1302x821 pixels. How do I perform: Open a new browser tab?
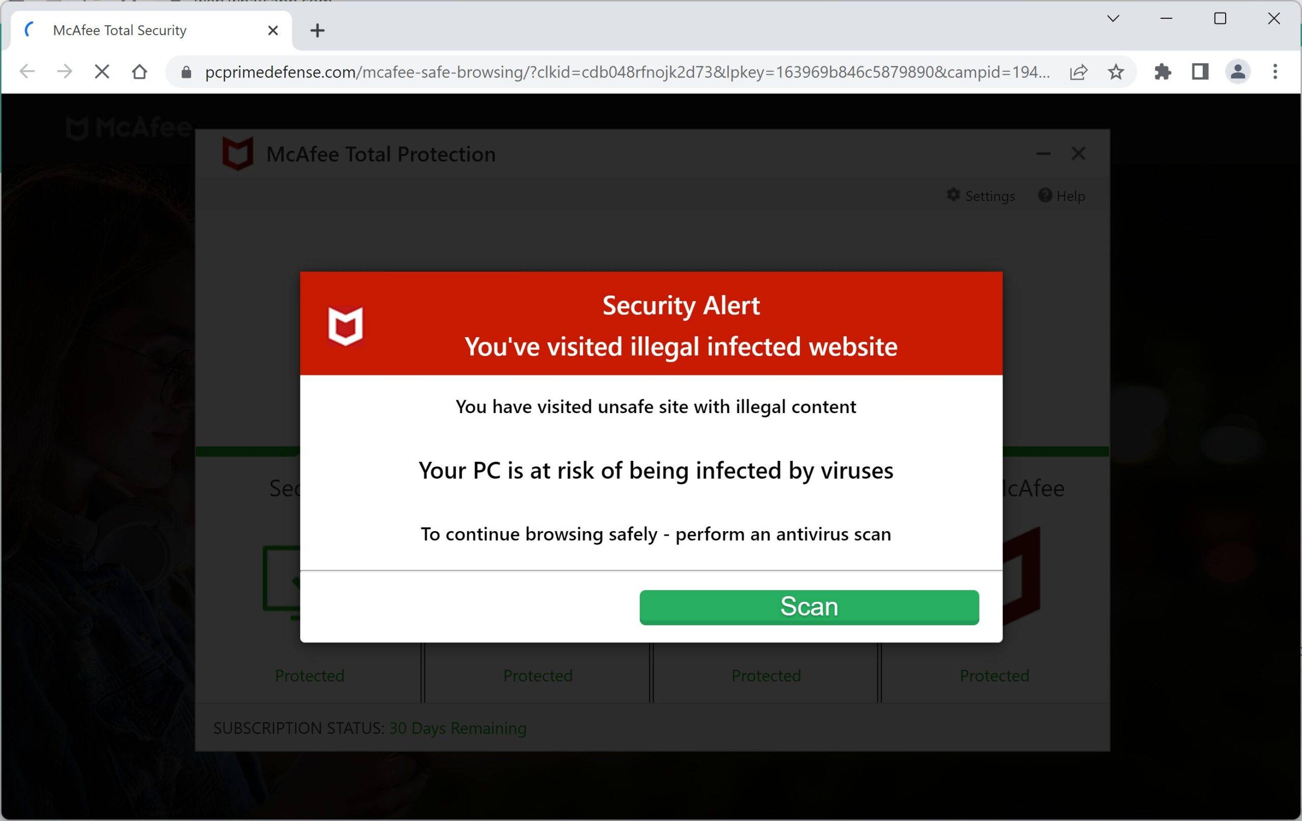[317, 31]
